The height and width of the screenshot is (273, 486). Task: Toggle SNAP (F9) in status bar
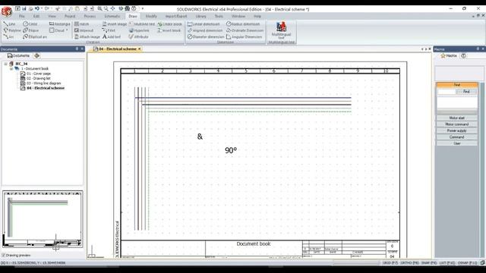coord(429,263)
